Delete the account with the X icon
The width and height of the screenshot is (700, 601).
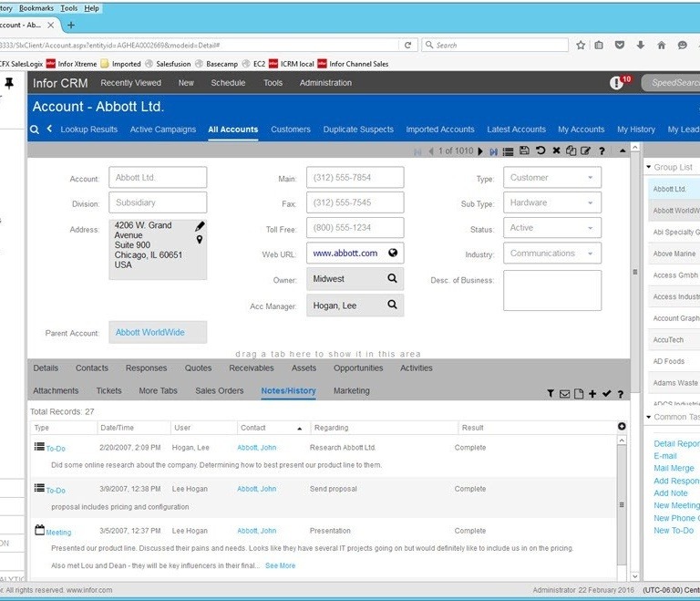[556, 150]
